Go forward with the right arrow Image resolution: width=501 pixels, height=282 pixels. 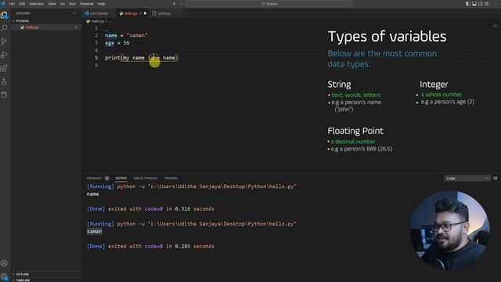[181, 3]
